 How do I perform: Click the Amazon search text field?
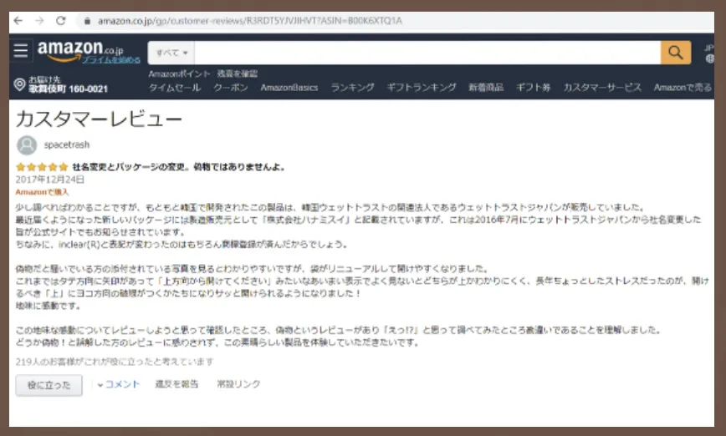pyautogui.click(x=427, y=53)
